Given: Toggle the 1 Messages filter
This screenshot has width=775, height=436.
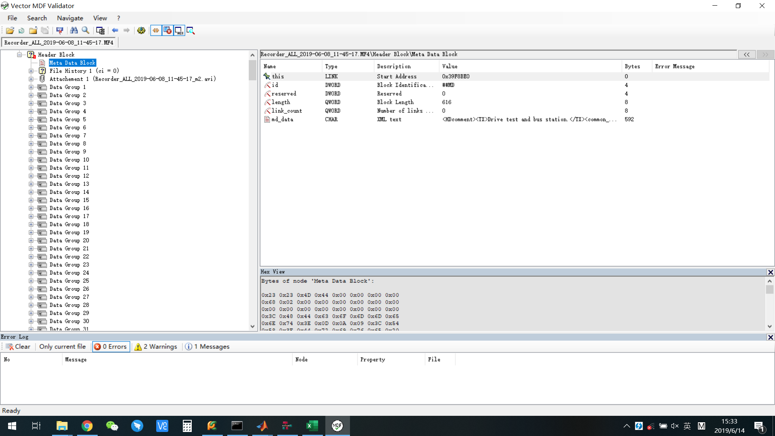Looking at the screenshot, I should click(207, 346).
